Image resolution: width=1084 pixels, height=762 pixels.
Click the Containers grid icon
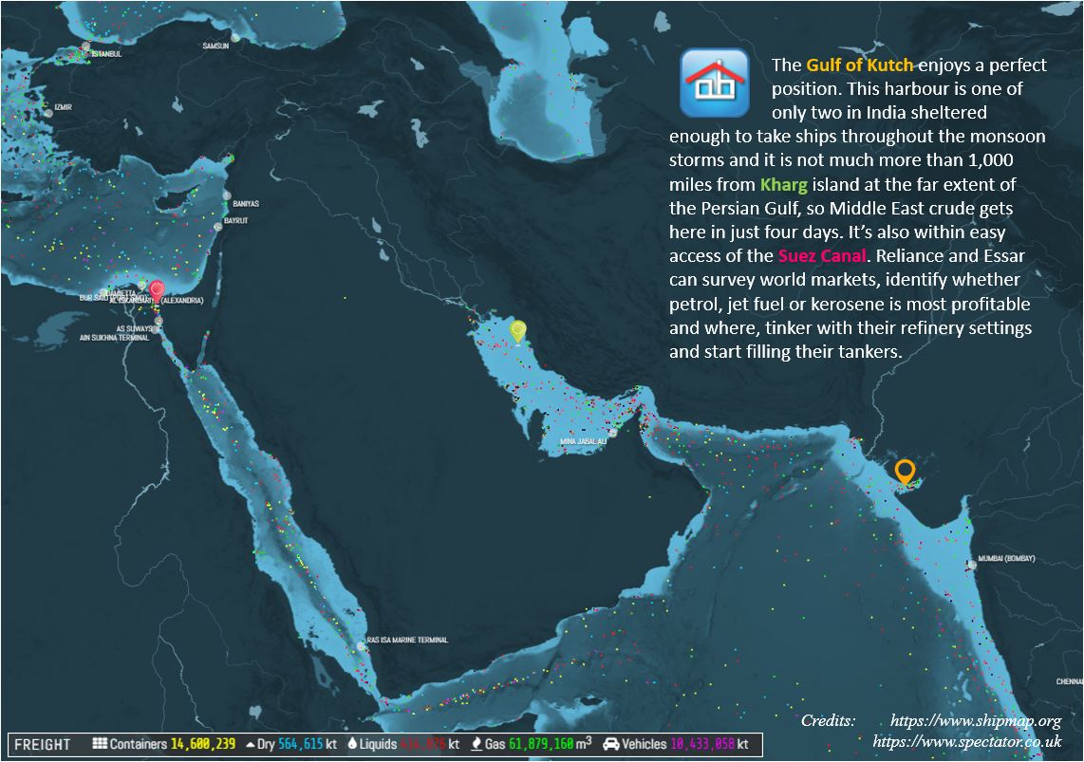click(x=100, y=744)
